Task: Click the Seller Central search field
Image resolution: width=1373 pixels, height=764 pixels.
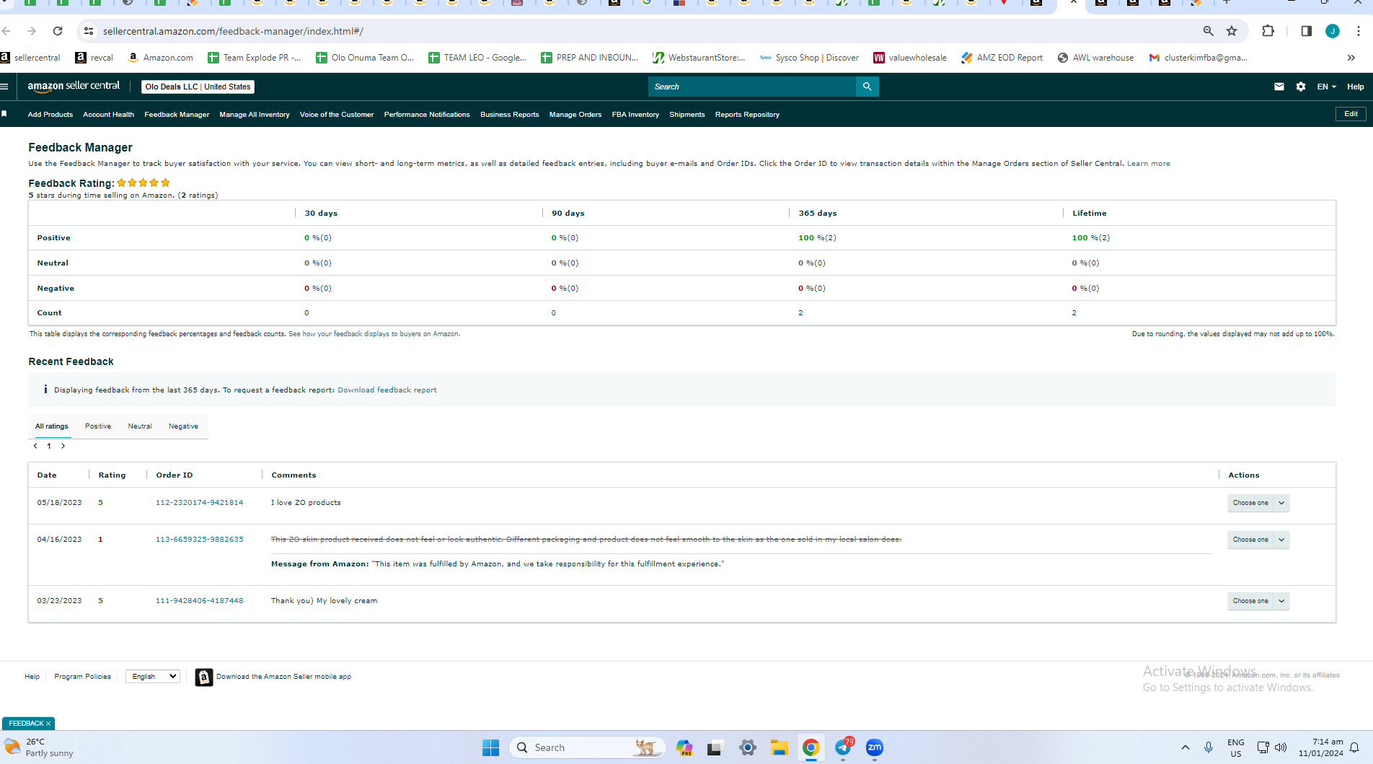Action: tap(752, 87)
